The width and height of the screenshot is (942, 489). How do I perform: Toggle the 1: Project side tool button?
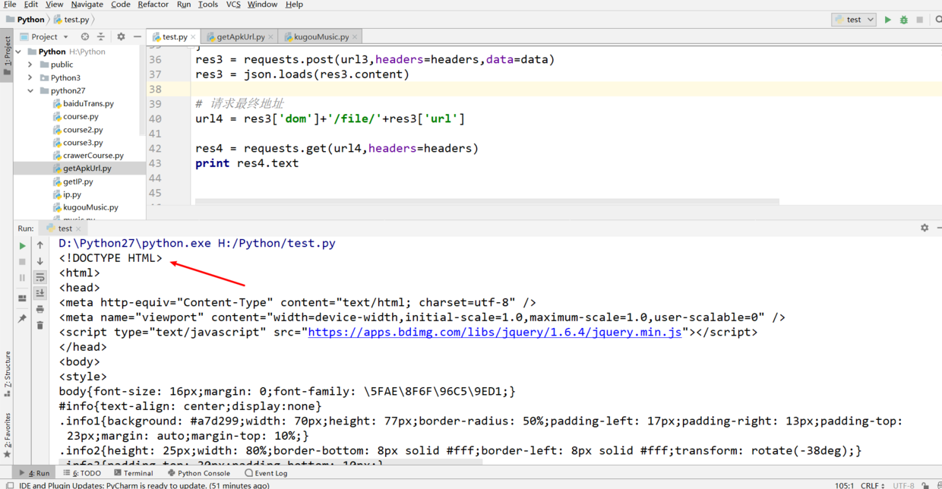pos(7,55)
